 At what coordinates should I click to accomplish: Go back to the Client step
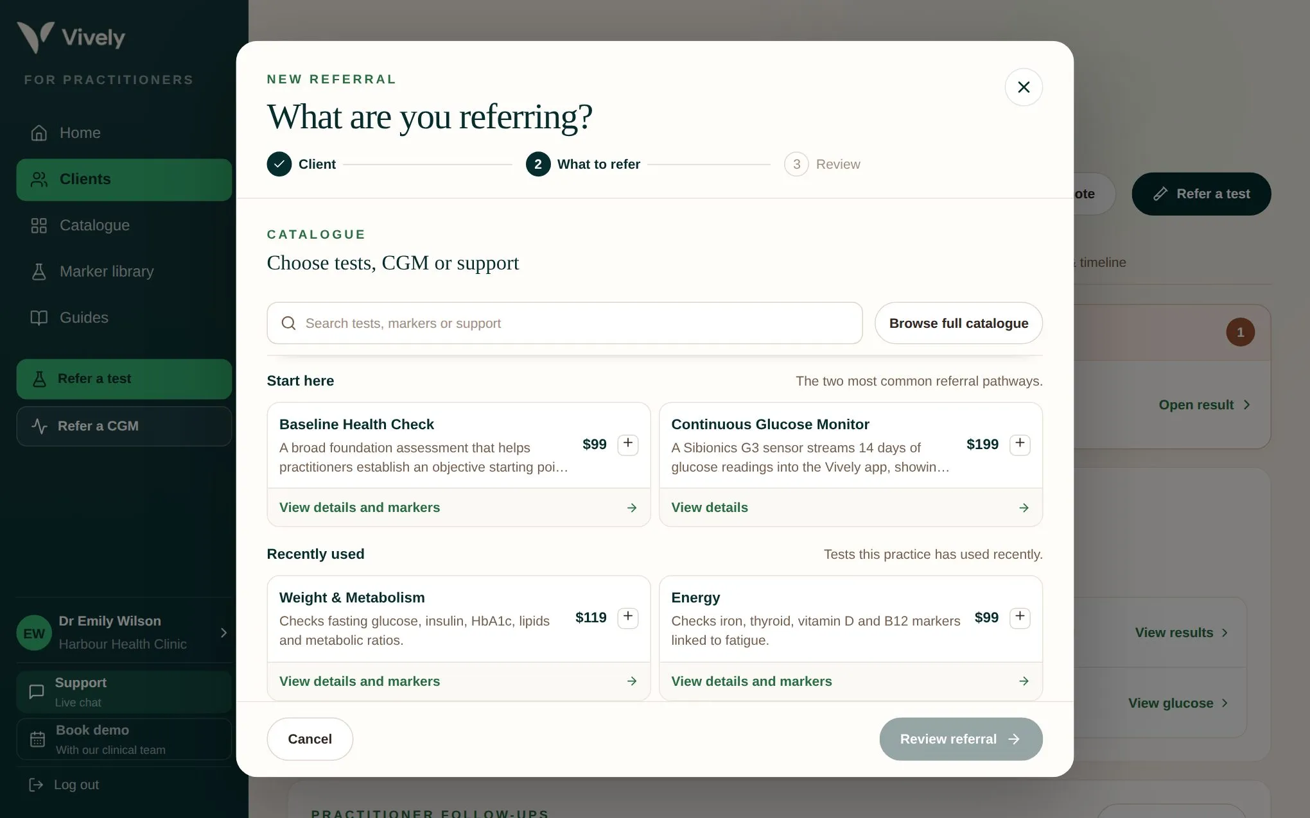click(x=301, y=164)
